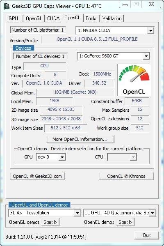
Task: Open the OpenCL @ Khronos link button
Action: coord(126,176)
